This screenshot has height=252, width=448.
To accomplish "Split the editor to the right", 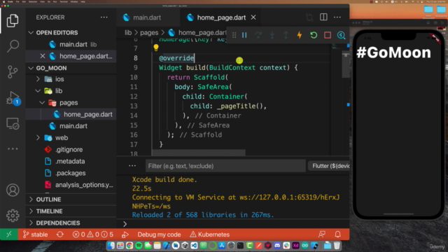I will [323, 17].
